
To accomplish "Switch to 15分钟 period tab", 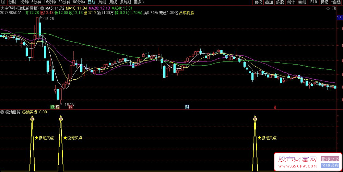I will [x=50, y=2].
